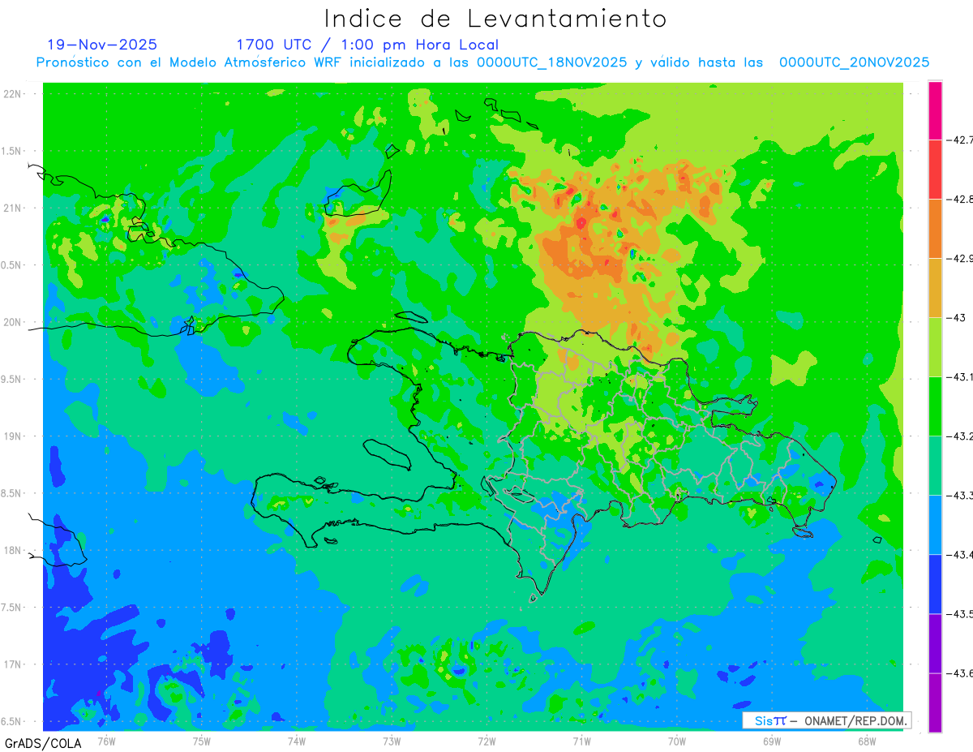Pick the magenta swatch at top of the color scale
The image size is (973, 752).
click(x=935, y=110)
